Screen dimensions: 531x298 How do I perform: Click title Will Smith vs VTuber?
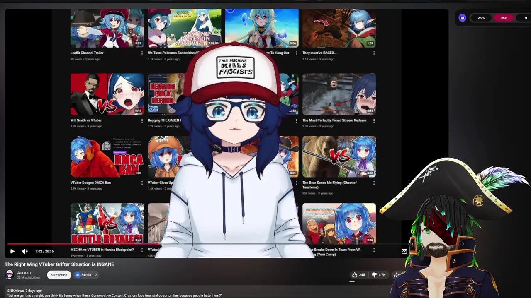[86, 120]
